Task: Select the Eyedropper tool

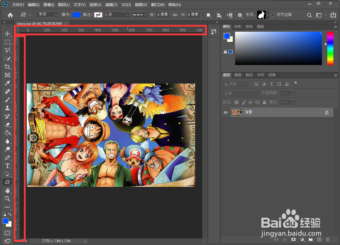Action: coord(7,83)
